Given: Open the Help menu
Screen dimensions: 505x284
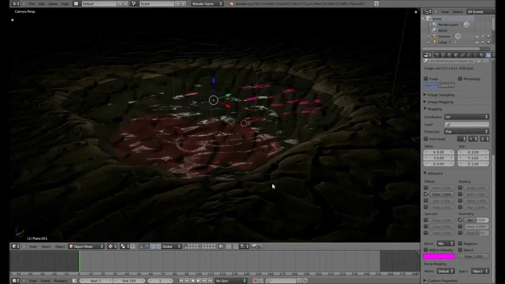Looking at the screenshot, I should [x=65, y=4].
